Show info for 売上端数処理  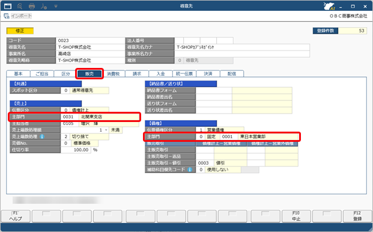tap(42, 136)
